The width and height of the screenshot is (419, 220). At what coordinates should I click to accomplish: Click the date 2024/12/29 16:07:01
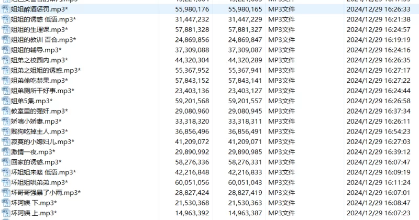[378, 193]
